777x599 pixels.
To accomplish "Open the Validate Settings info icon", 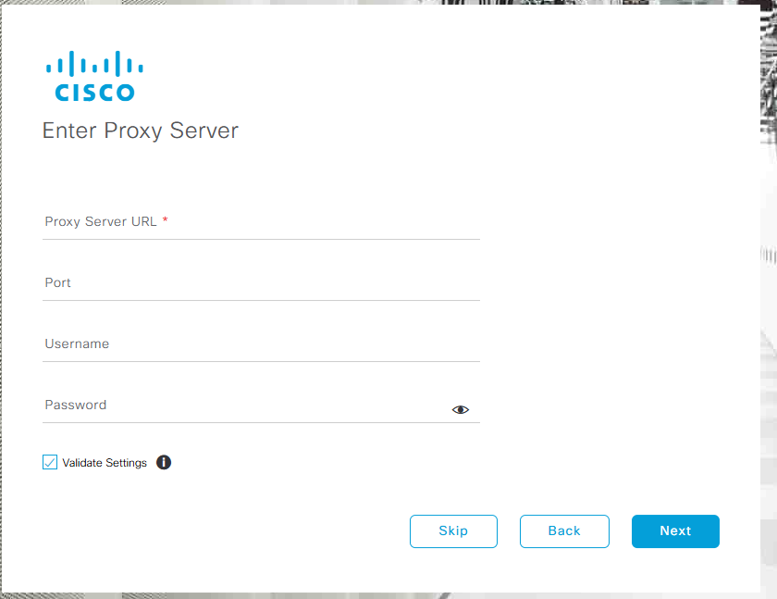I will (164, 462).
